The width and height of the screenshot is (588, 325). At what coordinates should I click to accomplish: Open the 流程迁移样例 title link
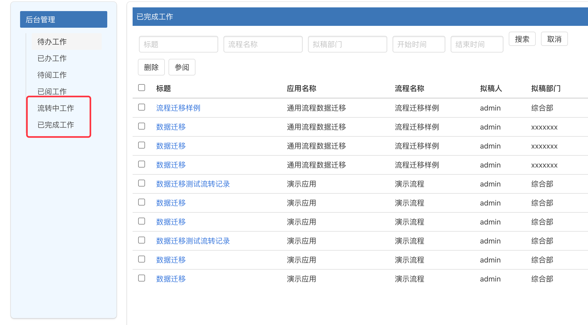tap(178, 108)
